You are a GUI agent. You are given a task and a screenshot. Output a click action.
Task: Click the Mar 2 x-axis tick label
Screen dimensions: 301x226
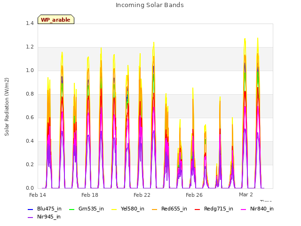pyautogui.click(x=246, y=194)
